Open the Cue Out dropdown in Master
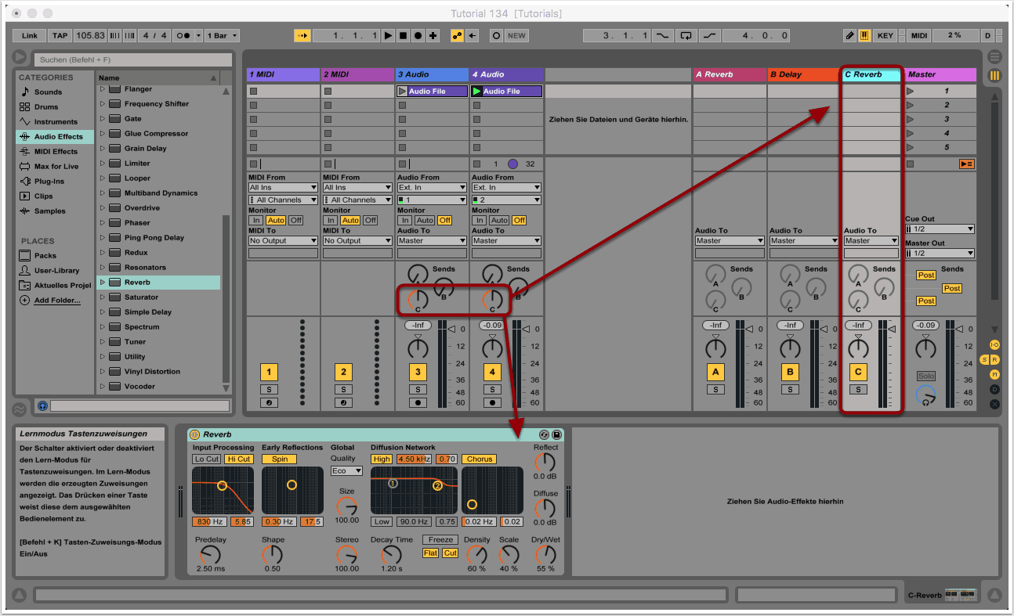 point(939,229)
